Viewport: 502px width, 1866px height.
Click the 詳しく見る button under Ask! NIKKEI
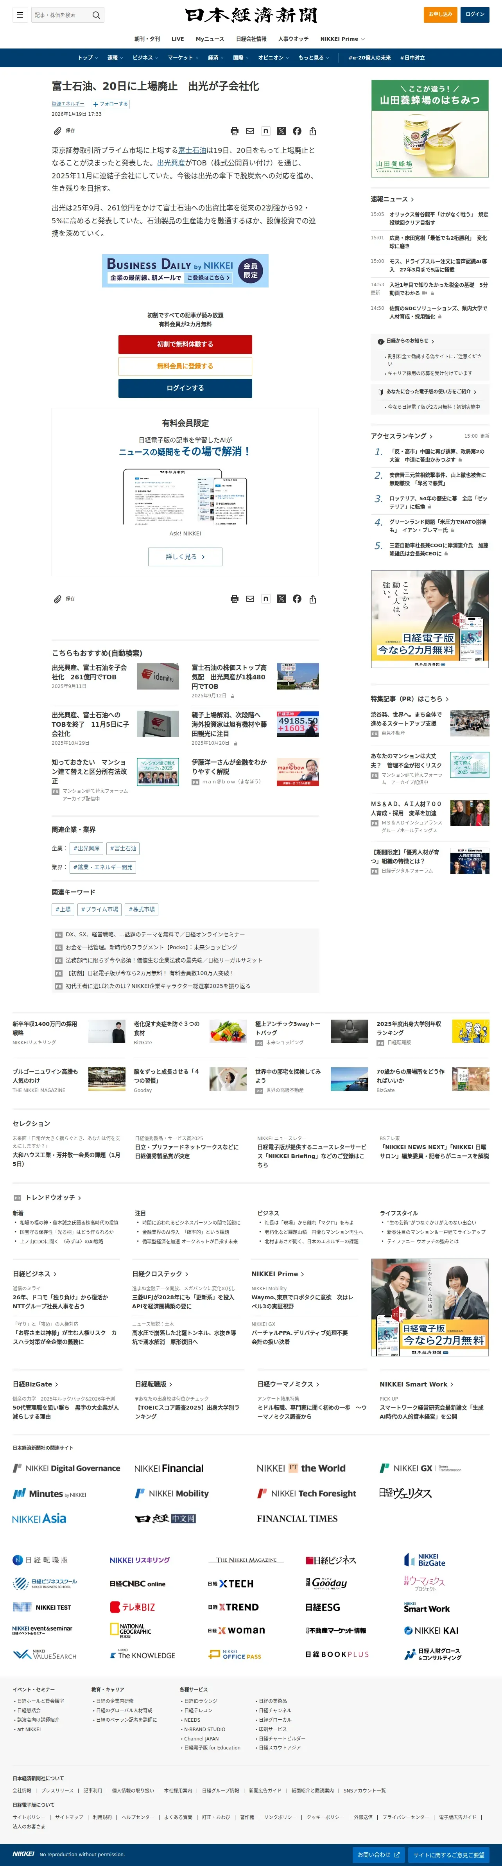pyautogui.click(x=185, y=557)
